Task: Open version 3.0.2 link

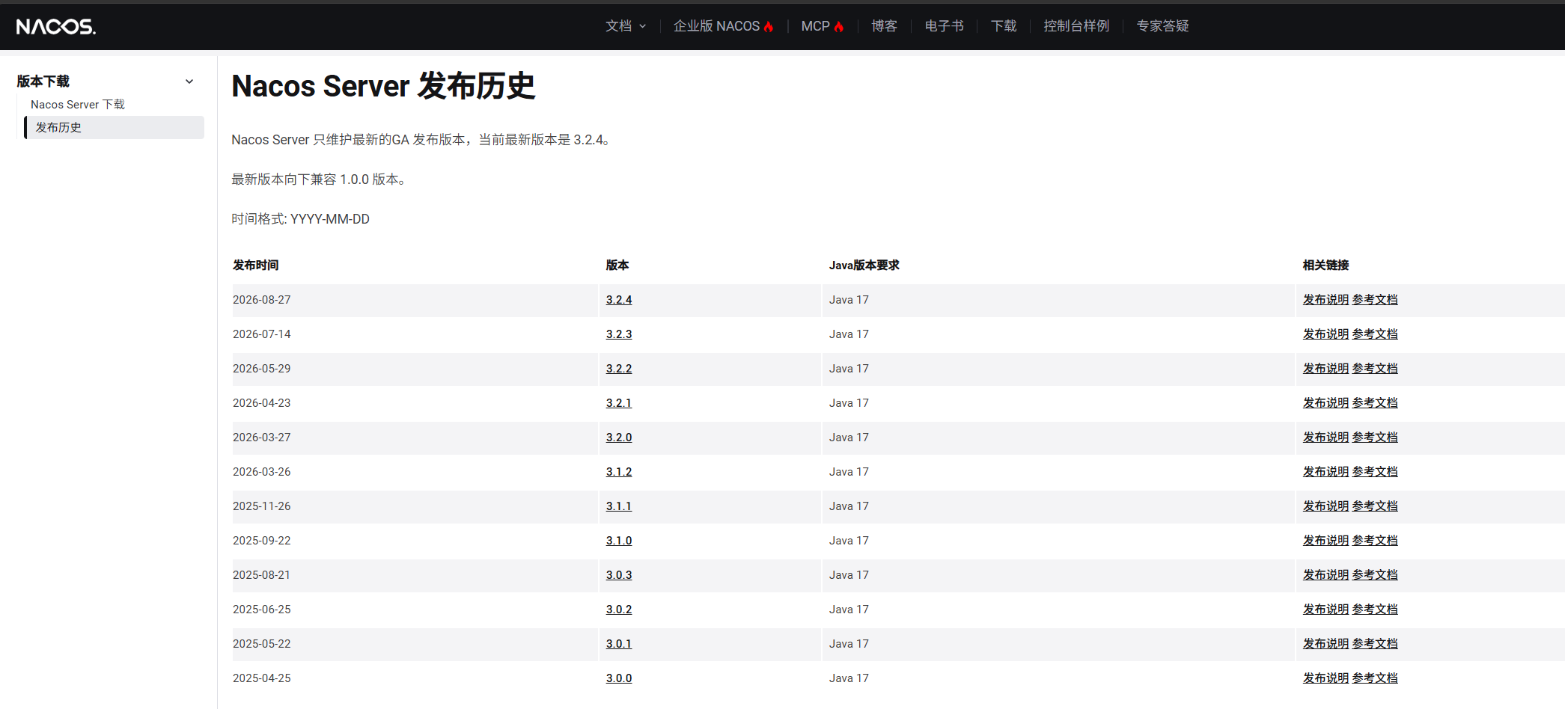Action: tap(619, 610)
